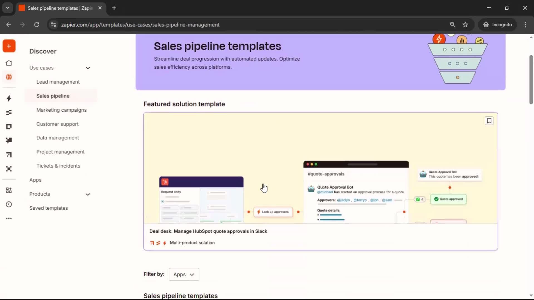Click the browser back arrow
Image resolution: width=534 pixels, height=300 pixels.
[x=9, y=25]
